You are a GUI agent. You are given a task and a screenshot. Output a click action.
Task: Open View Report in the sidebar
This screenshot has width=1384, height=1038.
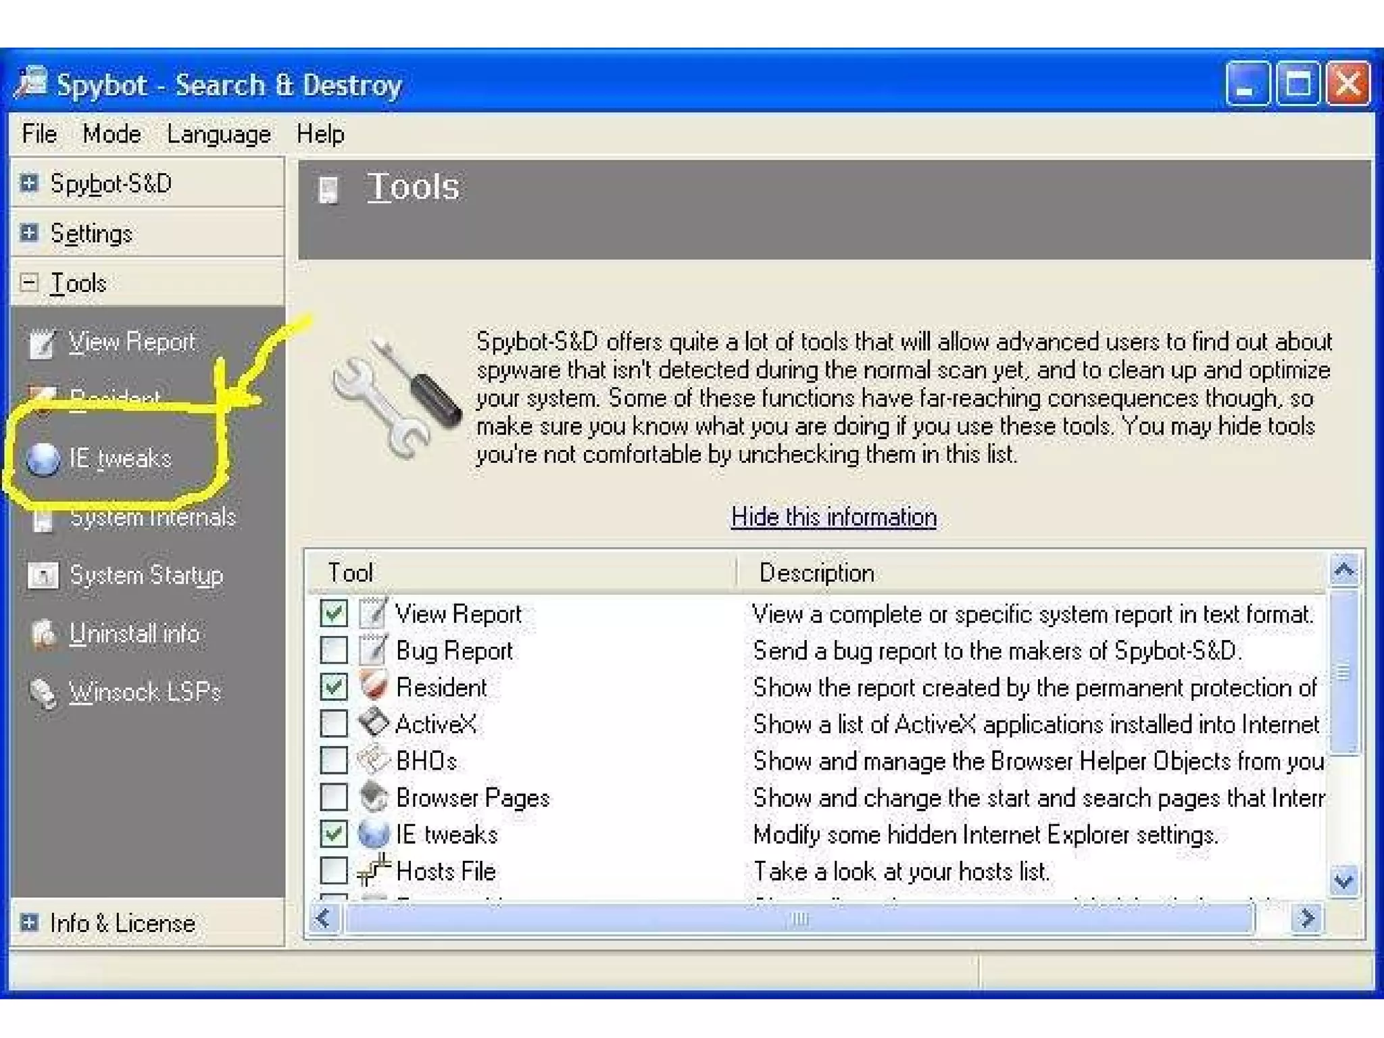(131, 342)
